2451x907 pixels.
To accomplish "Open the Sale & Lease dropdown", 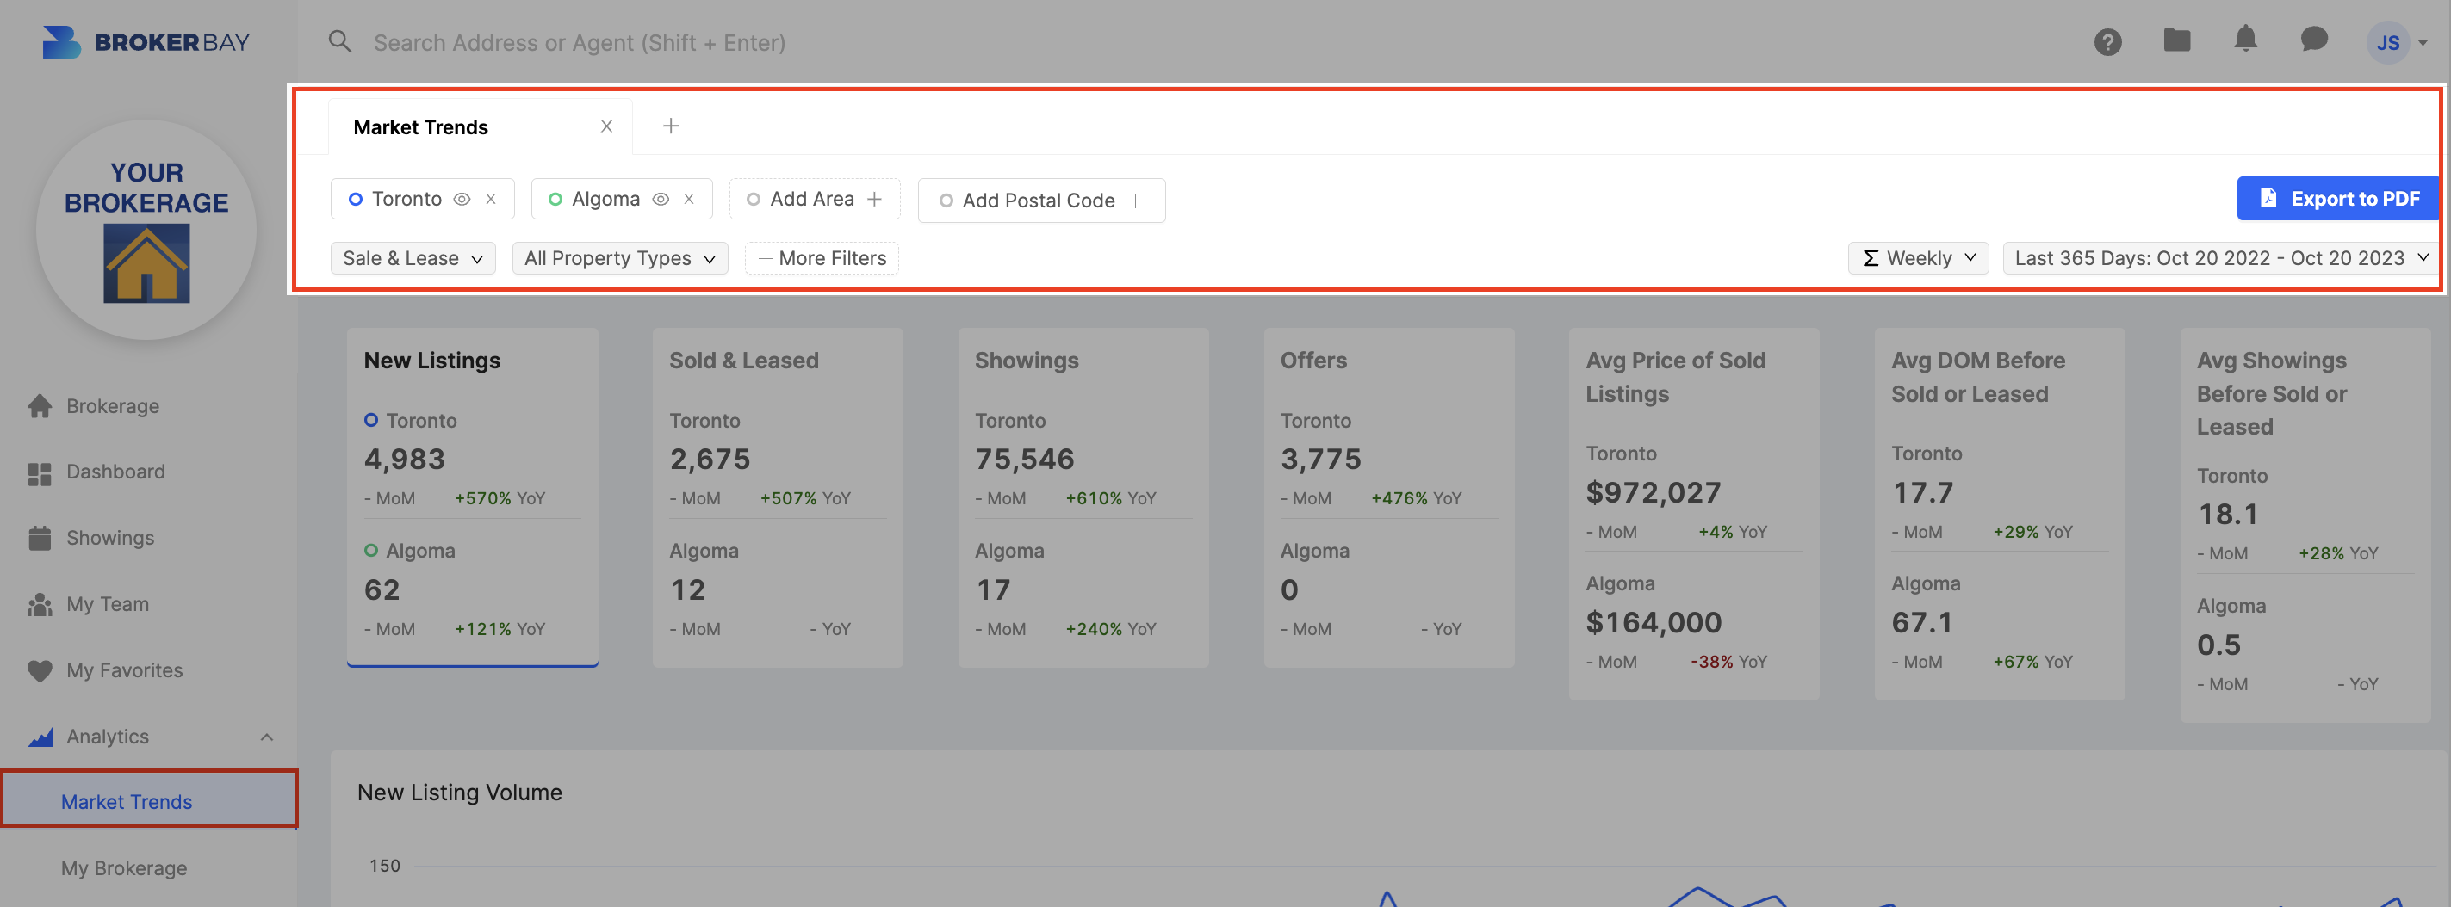I will (413, 259).
